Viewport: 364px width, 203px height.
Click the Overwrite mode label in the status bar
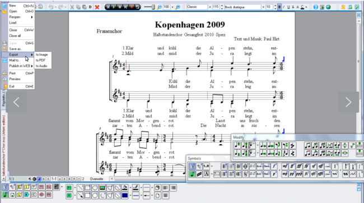point(96,179)
